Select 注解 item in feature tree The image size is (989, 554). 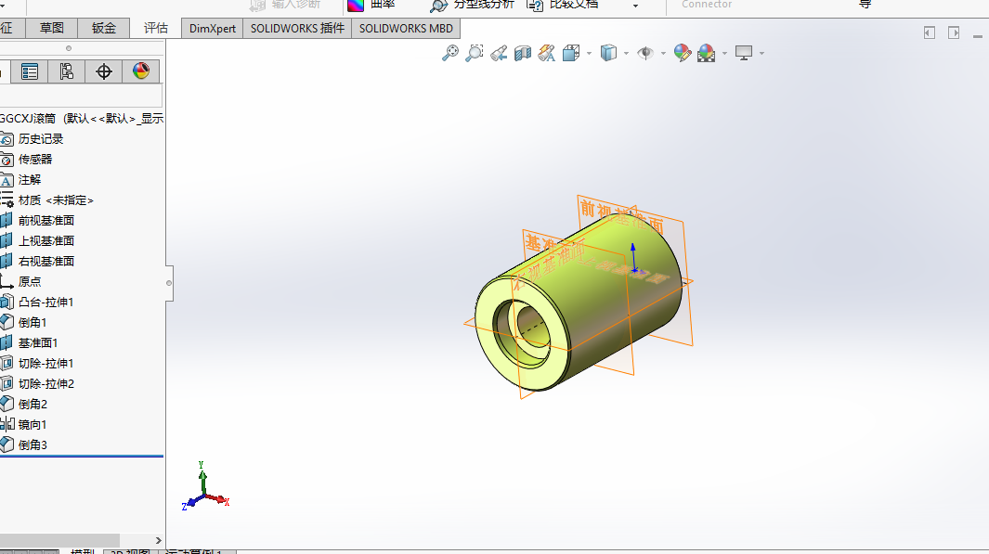click(29, 180)
